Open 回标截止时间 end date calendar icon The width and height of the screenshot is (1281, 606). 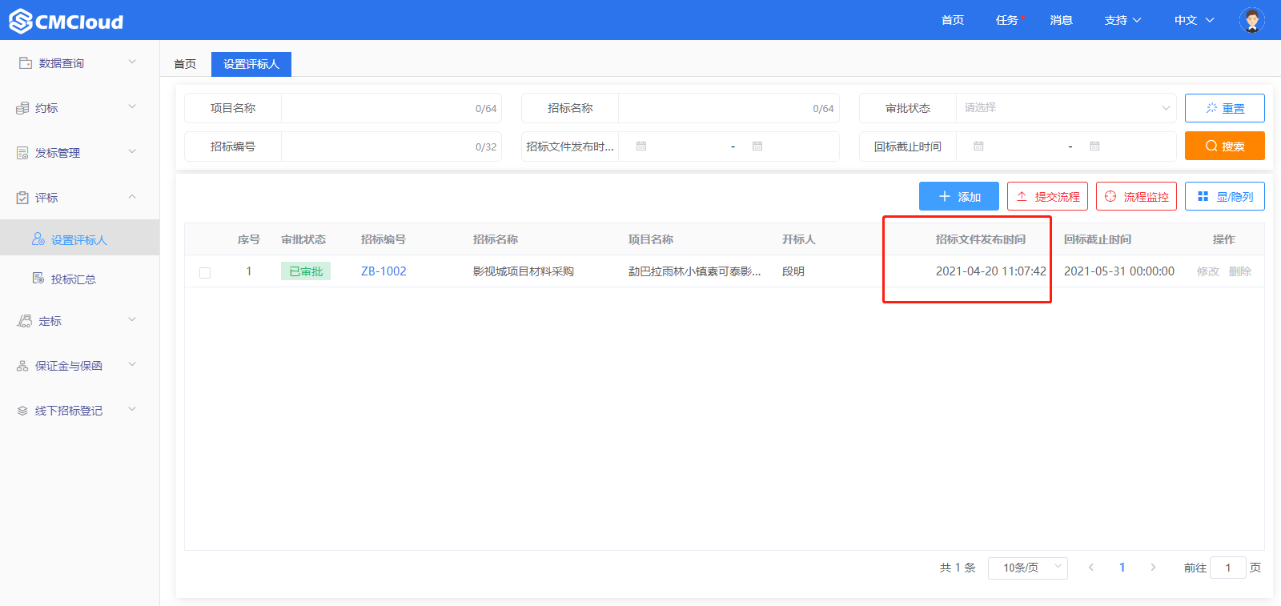point(1094,146)
